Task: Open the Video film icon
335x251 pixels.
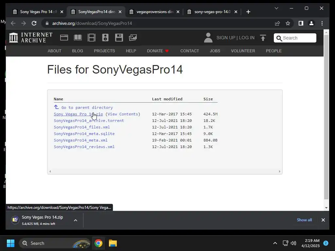Action: (92, 38)
